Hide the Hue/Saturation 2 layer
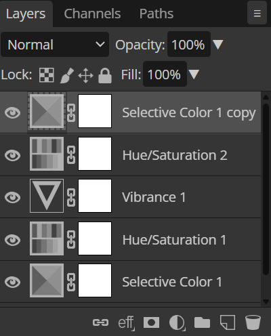Image resolution: width=271 pixels, height=336 pixels. [12, 155]
